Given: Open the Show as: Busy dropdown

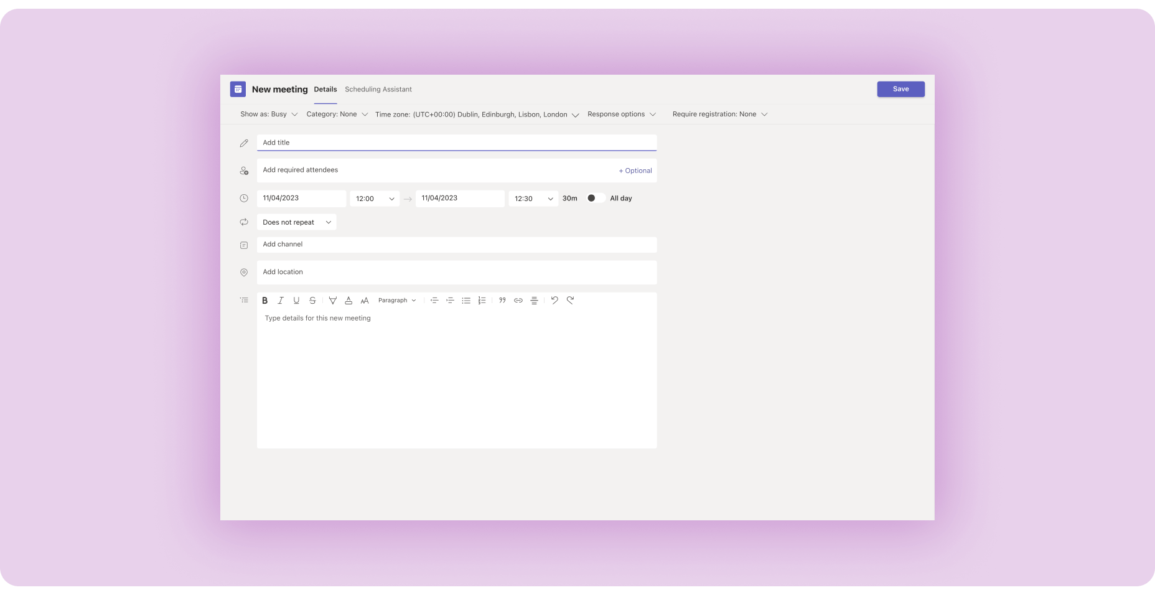Looking at the screenshot, I should pos(269,115).
